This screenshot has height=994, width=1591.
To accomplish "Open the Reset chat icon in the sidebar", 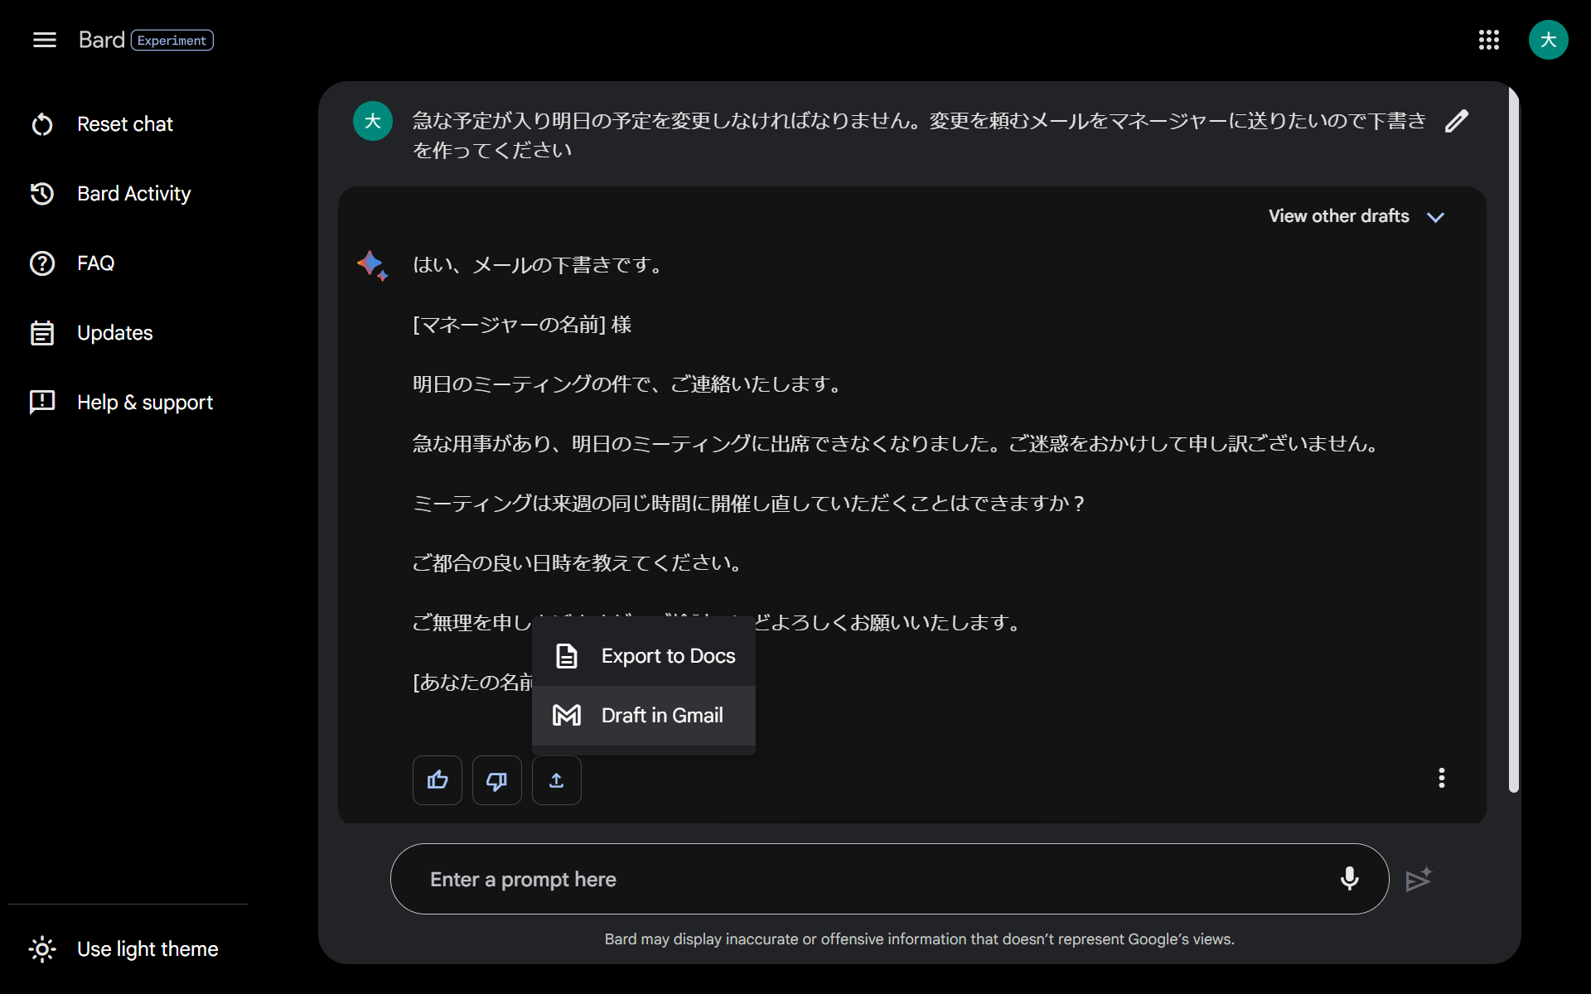I will 42,123.
